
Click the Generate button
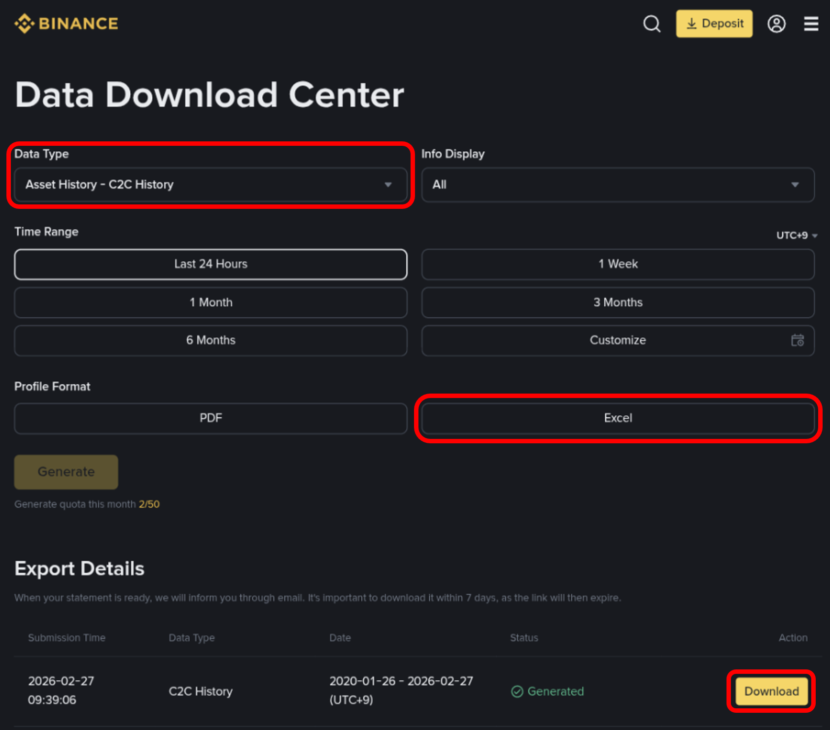pos(66,472)
